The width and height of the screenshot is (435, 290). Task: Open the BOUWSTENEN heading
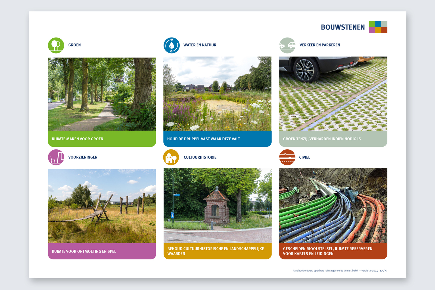[343, 27]
